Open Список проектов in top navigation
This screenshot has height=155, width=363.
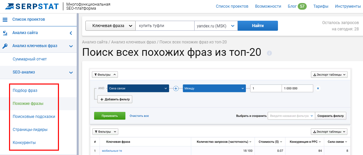point(232,6)
